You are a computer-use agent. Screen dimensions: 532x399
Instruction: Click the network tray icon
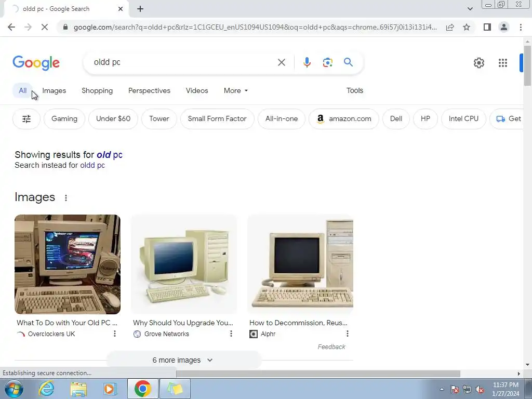467,390
